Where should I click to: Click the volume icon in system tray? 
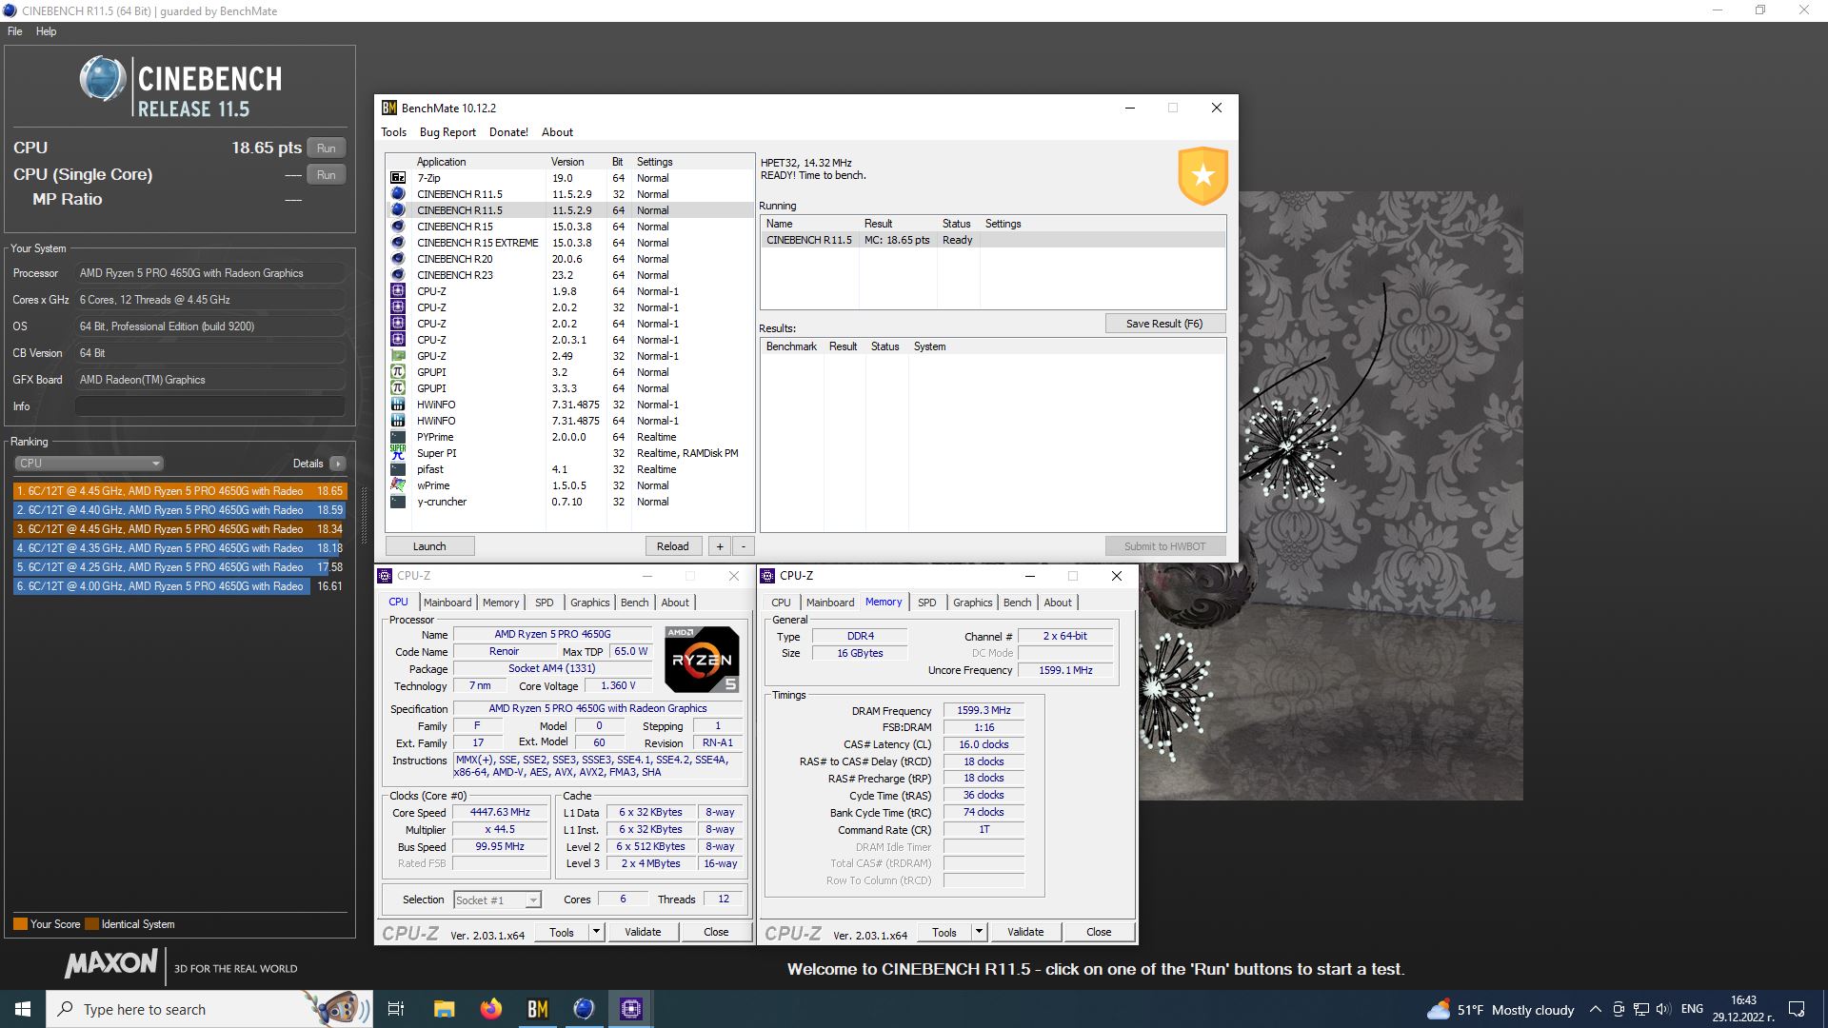(1663, 1009)
